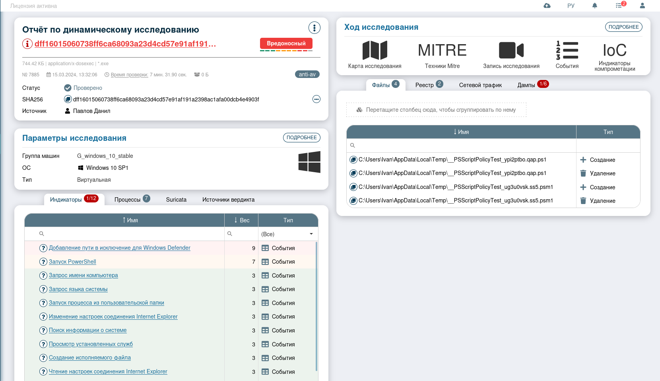This screenshot has width=660, height=381.
Task: Click the cloud upload icon in header
Action: [547, 6]
